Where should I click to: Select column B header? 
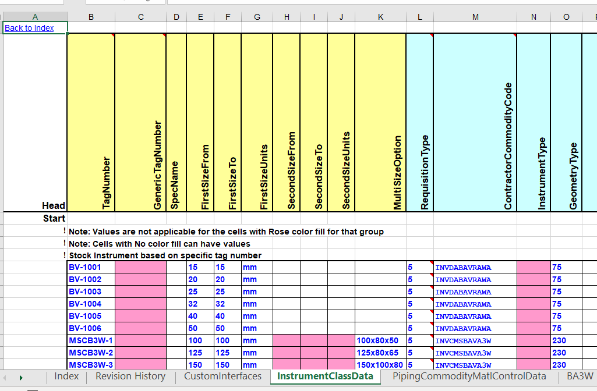[91, 17]
